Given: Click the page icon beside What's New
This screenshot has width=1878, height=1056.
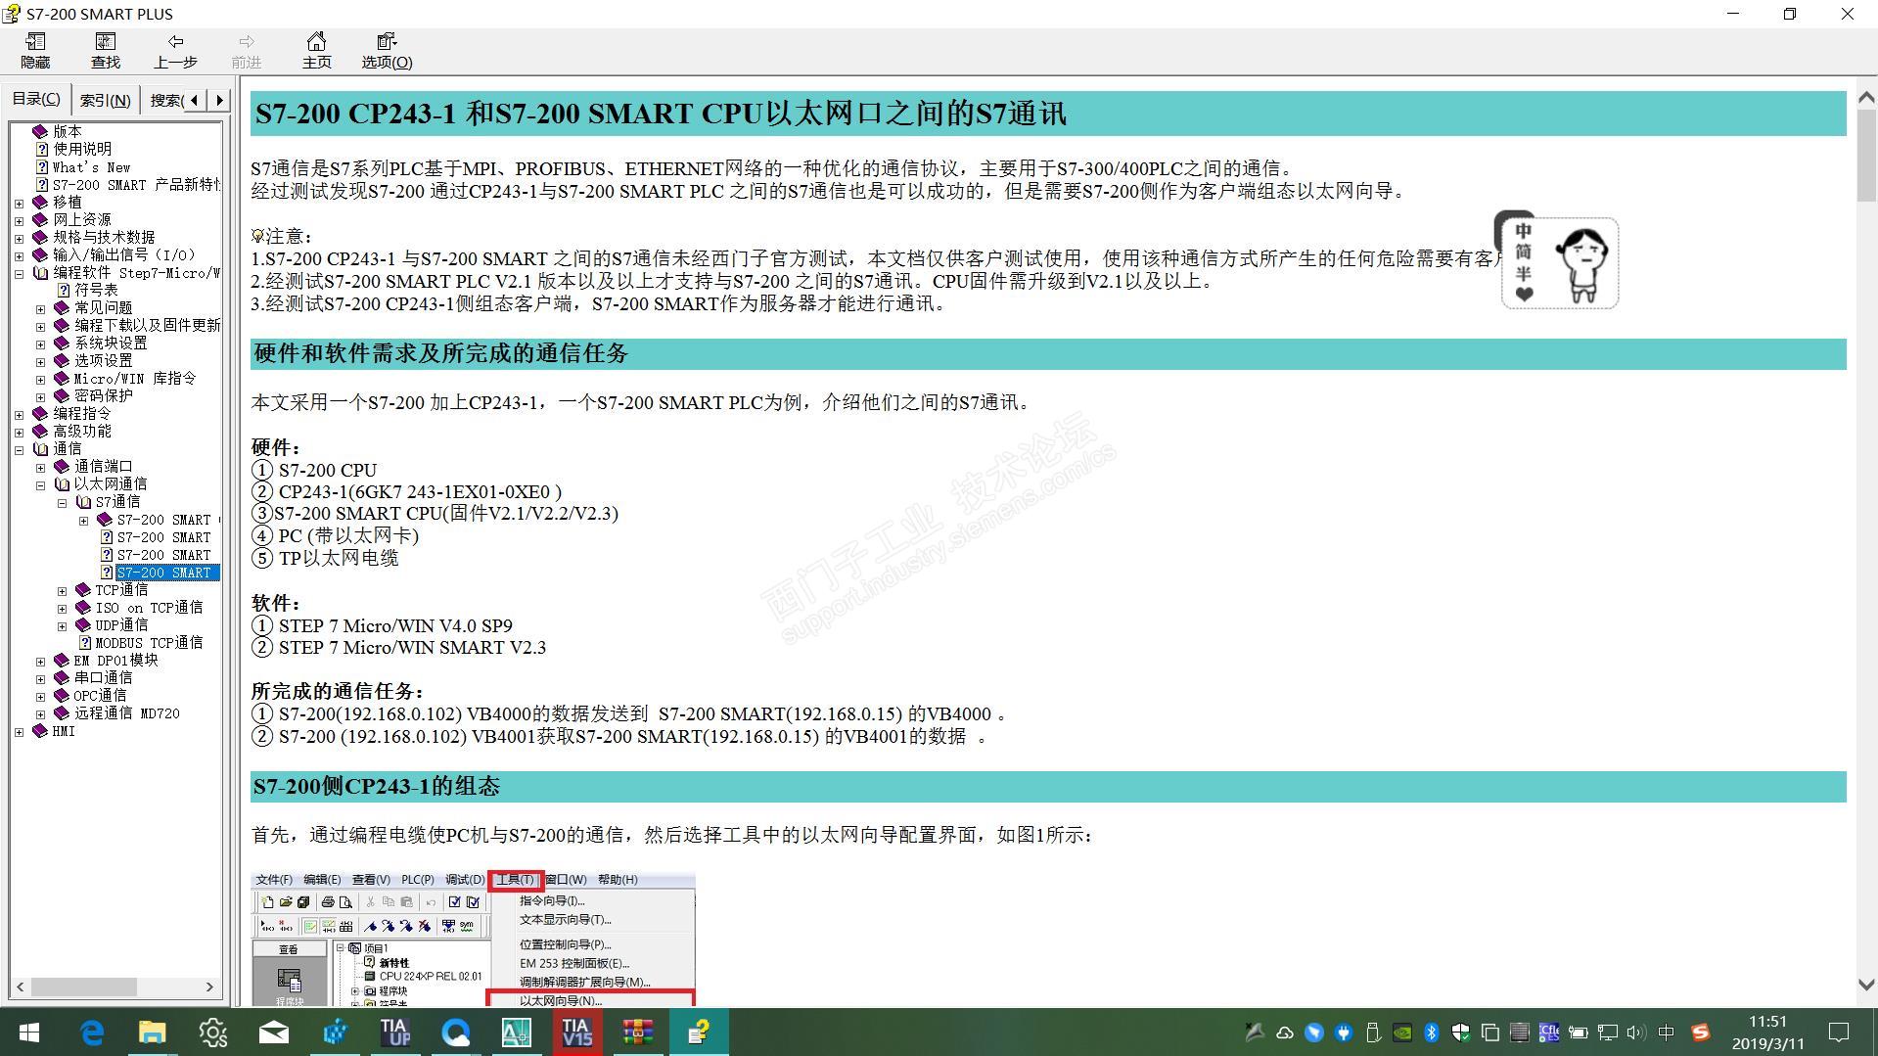Looking at the screenshot, I should (42, 166).
